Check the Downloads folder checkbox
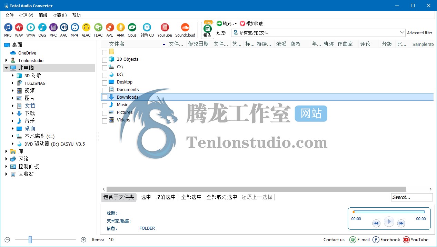 (105, 97)
